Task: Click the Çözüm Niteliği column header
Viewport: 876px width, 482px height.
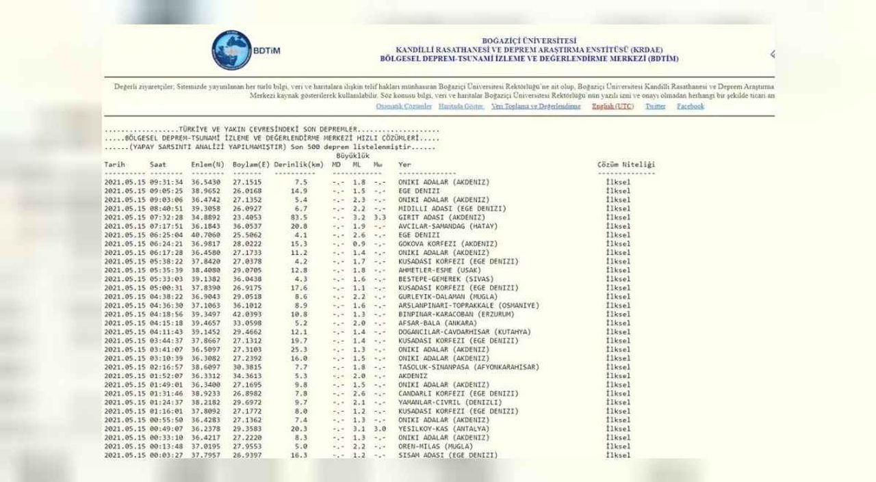Action: tap(626, 164)
